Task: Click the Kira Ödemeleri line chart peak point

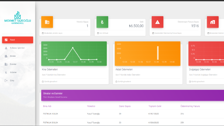Action: pyautogui.click(x=73, y=48)
